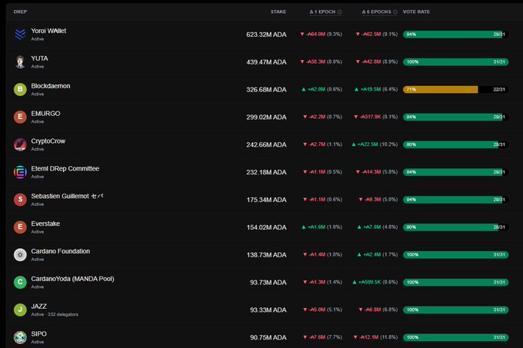Click the 154.02M ADA stake value

pos(266,227)
